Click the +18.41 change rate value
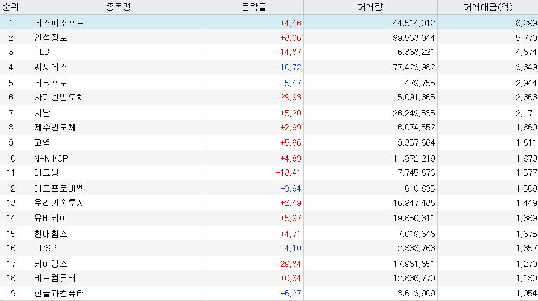The width and height of the screenshot is (538, 301). (x=289, y=173)
